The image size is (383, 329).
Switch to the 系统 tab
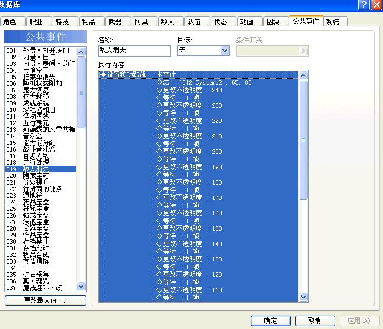coord(335,22)
